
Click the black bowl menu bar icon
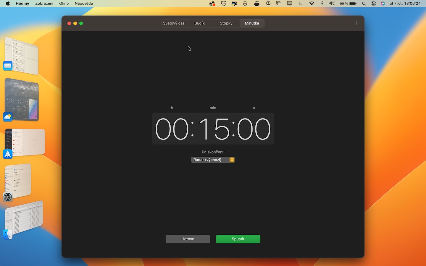pyautogui.click(x=257, y=4)
